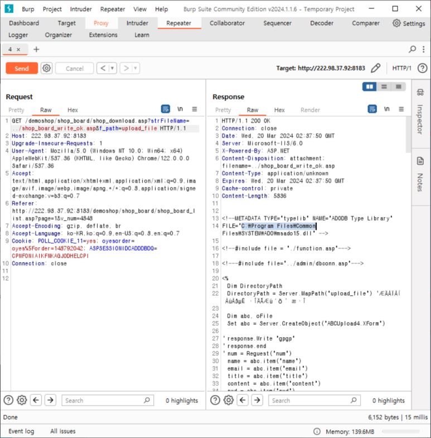The image size is (431, 438).
Task: Switch to the Comparer tab
Action: click(366, 23)
